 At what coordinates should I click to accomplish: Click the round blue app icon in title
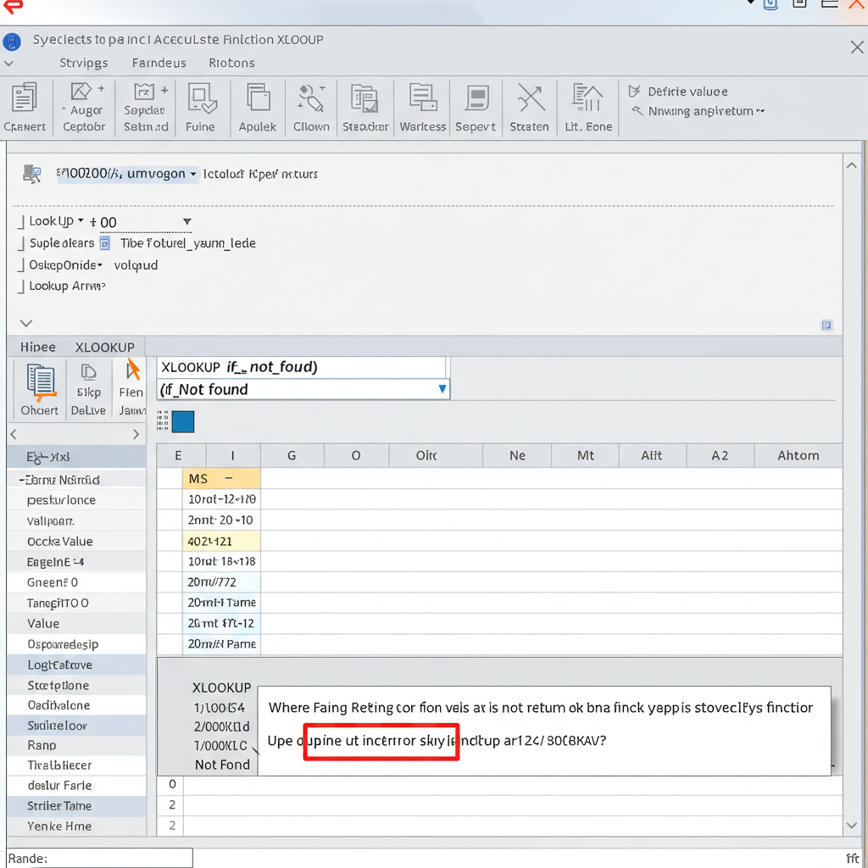click(x=12, y=42)
